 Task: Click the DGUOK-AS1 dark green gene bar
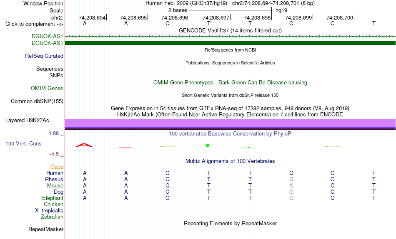point(230,43)
